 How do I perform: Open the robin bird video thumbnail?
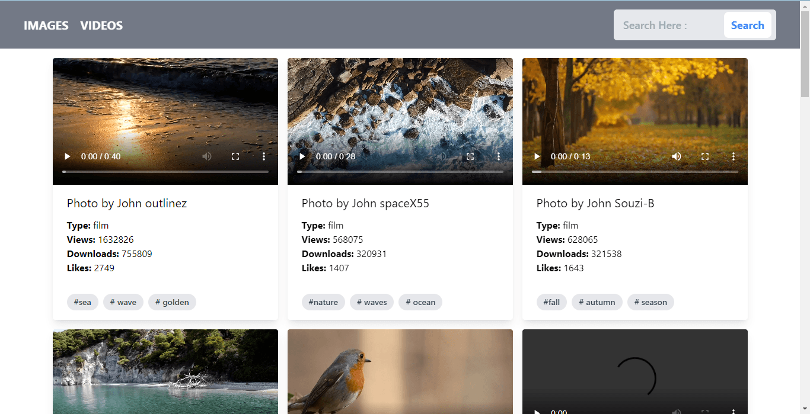[x=400, y=371]
